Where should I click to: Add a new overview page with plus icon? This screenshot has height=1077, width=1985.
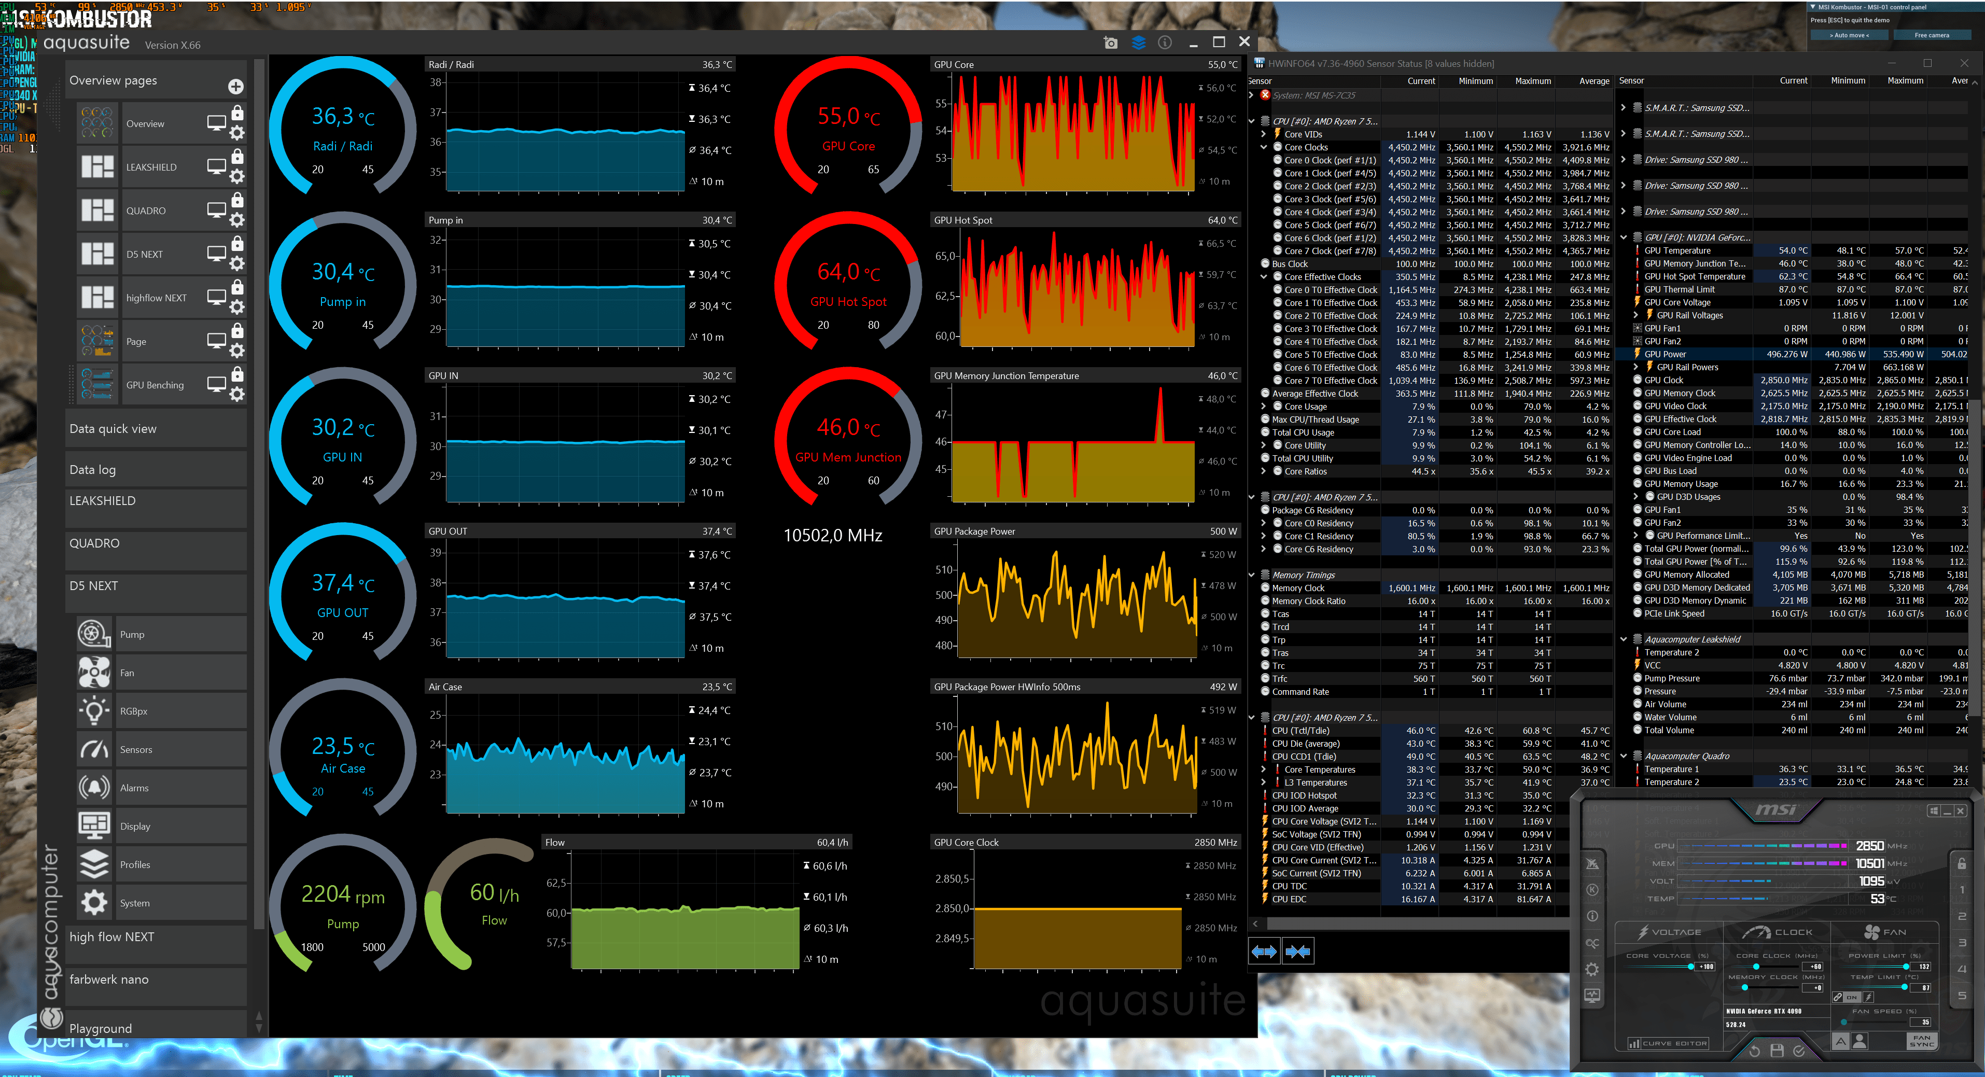pyautogui.click(x=236, y=86)
